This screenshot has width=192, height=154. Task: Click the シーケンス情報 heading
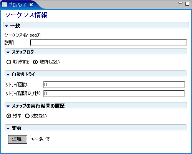pyautogui.click(x=26, y=15)
